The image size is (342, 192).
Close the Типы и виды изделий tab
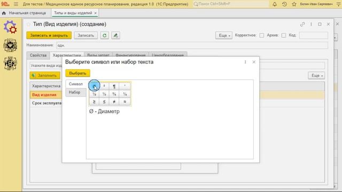point(95,13)
